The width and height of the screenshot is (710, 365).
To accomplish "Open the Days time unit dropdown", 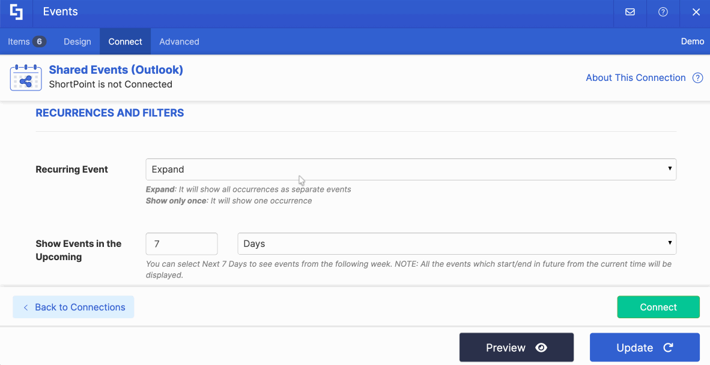I will point(457,243).
